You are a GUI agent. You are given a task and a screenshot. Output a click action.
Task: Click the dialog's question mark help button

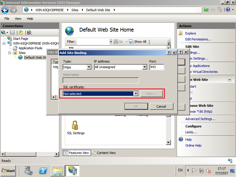coord(168,53)
